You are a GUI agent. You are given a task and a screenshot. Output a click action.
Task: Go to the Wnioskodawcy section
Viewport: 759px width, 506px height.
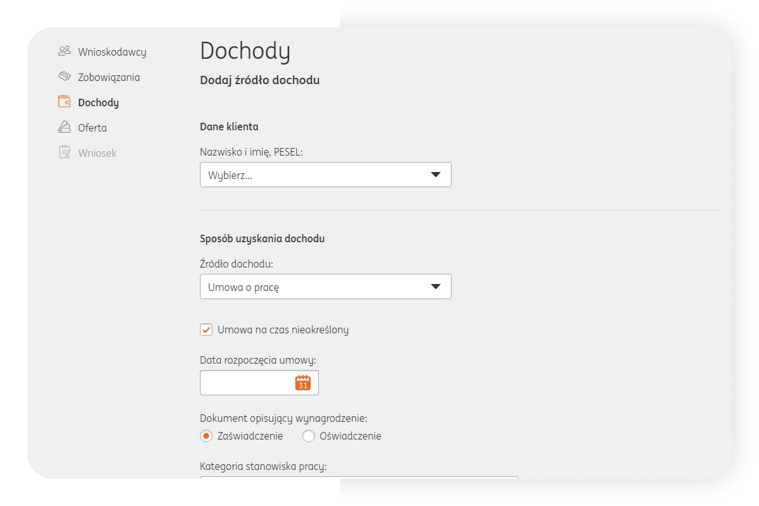click(112, 52)
